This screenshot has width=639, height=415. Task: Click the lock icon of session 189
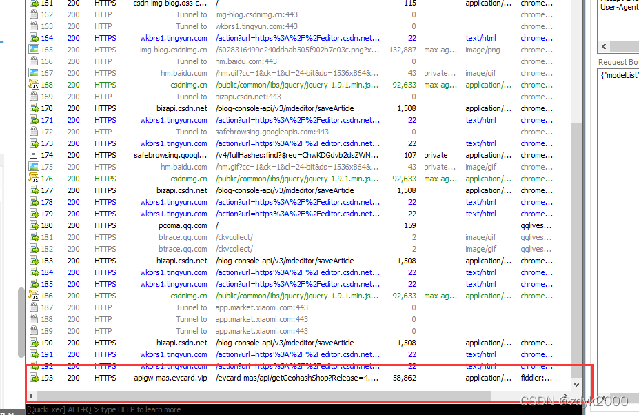(34, 331)
